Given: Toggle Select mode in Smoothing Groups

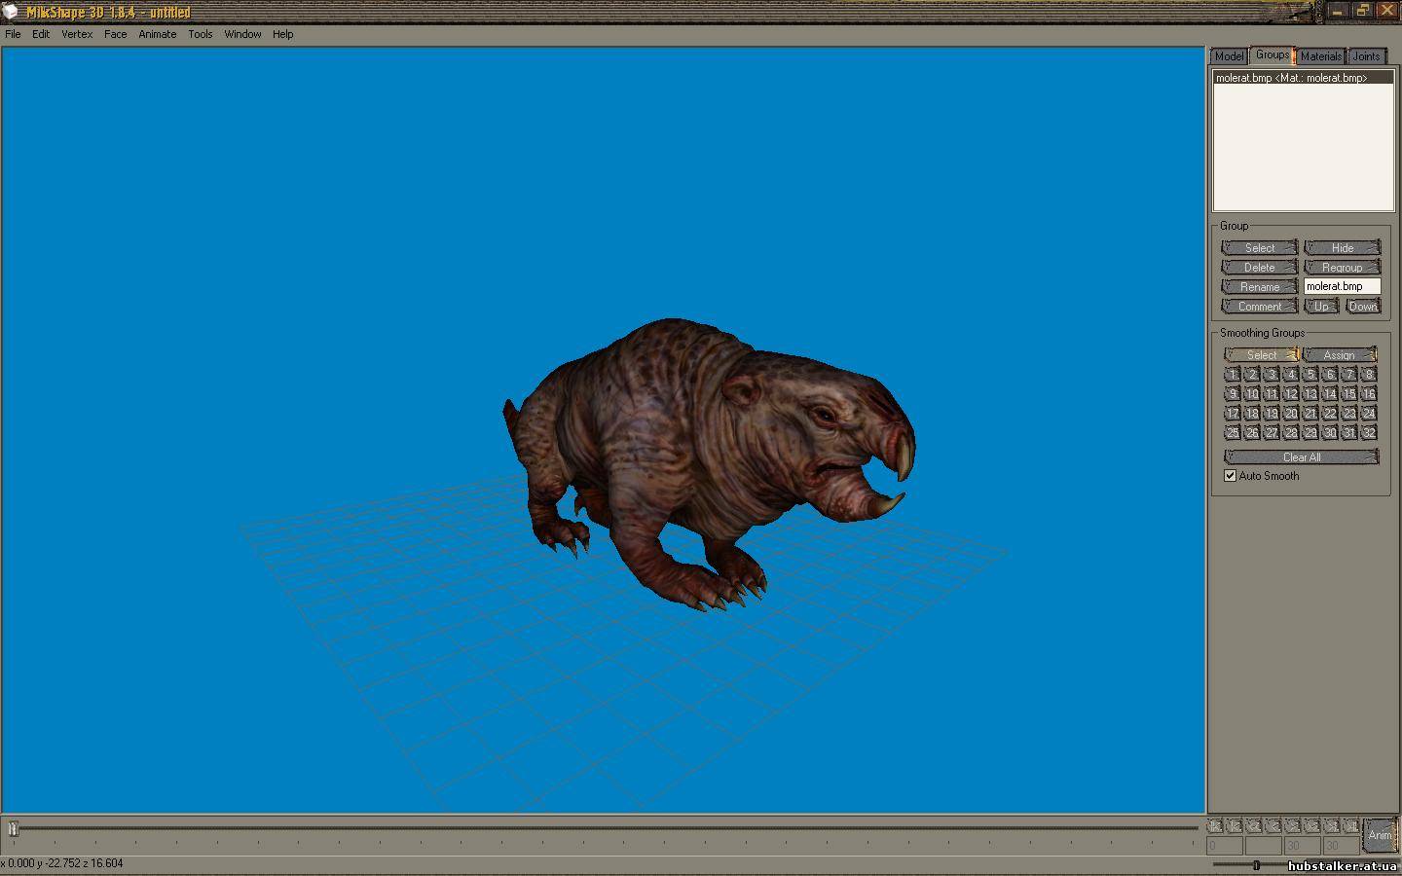Looking at the screenshot, I should [1261, 354].
